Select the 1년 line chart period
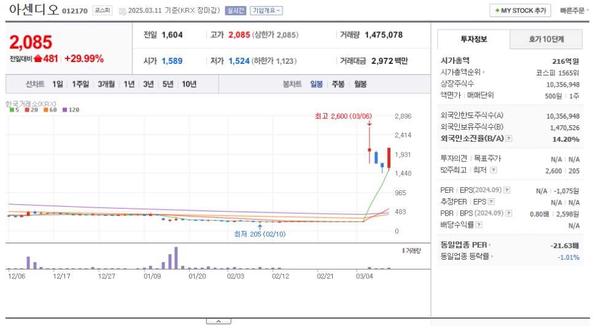593x326 pixels. click(129, 84)
